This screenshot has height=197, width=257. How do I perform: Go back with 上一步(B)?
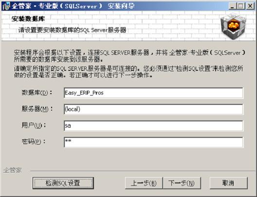[x=144, y=183]
